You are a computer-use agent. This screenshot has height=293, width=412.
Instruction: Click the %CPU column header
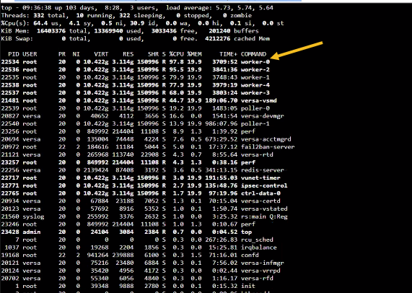click(176, 54)
